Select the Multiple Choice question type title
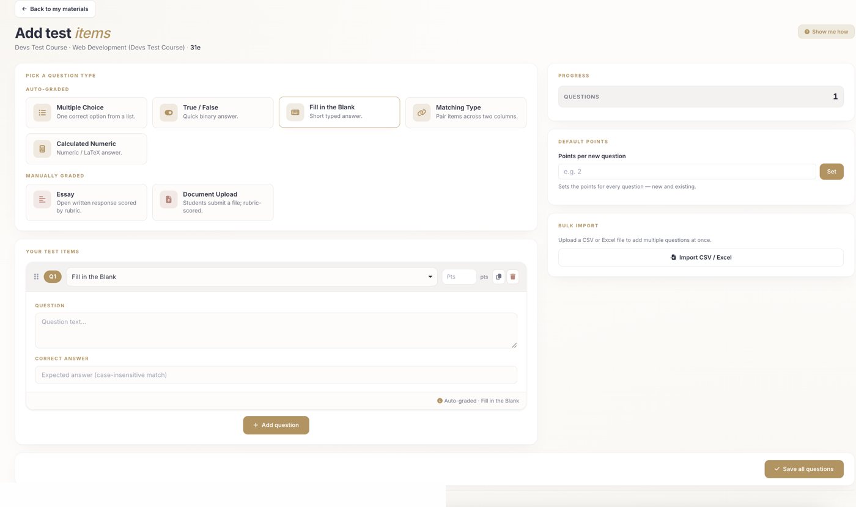 80,108
